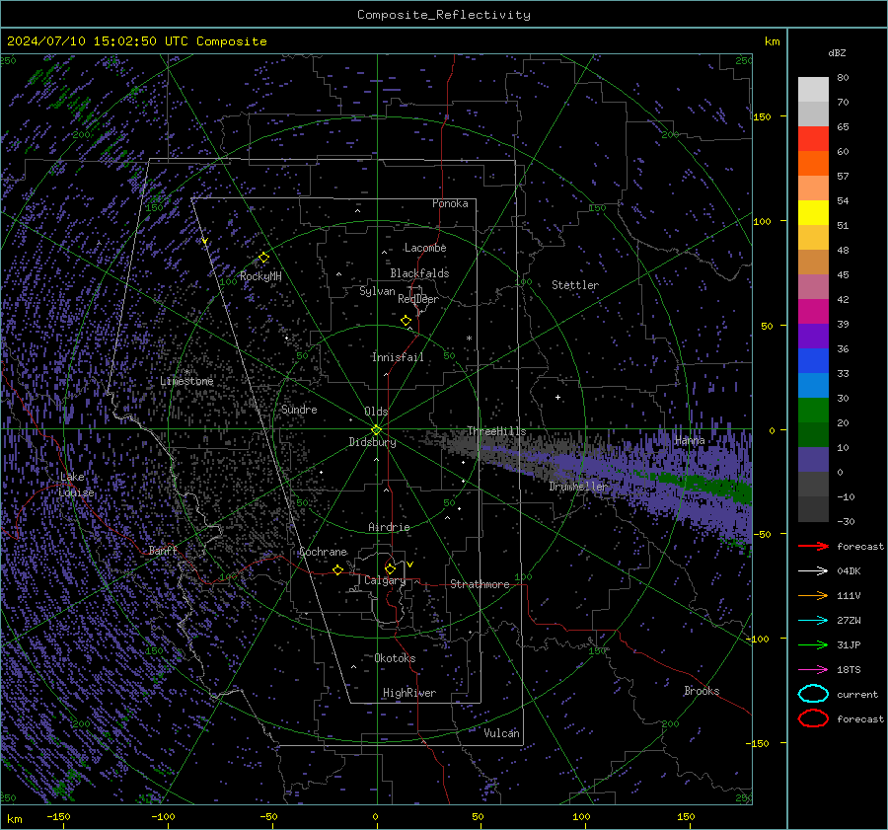This screenshot has width=888, height=830.
Task: Click the HighRiver city label
Action: (x=409, y=693)
